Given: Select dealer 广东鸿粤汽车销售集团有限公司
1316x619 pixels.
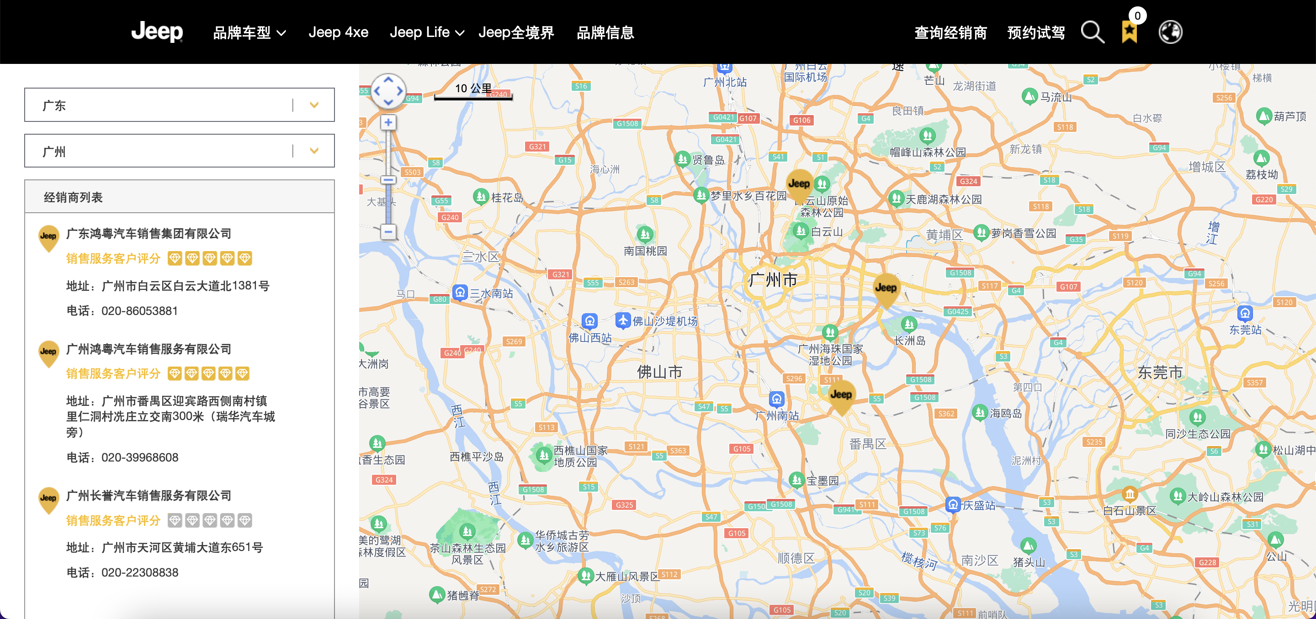Looking at the screenshot, I should click(x=149, y=234).
